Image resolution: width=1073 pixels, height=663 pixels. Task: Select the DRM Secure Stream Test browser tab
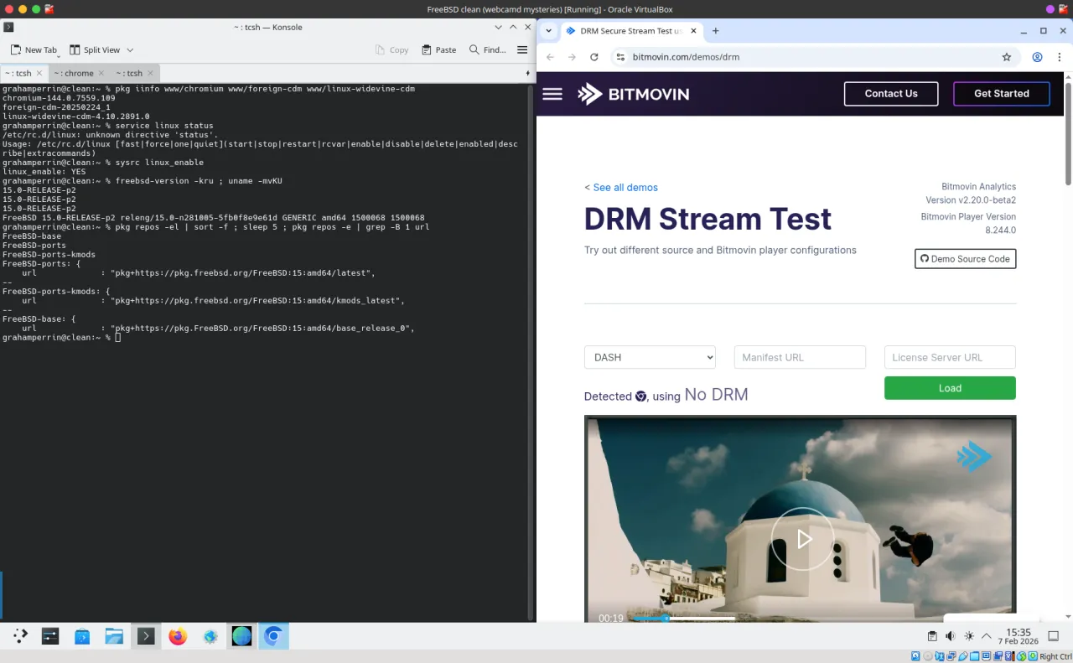pos(625,31)
